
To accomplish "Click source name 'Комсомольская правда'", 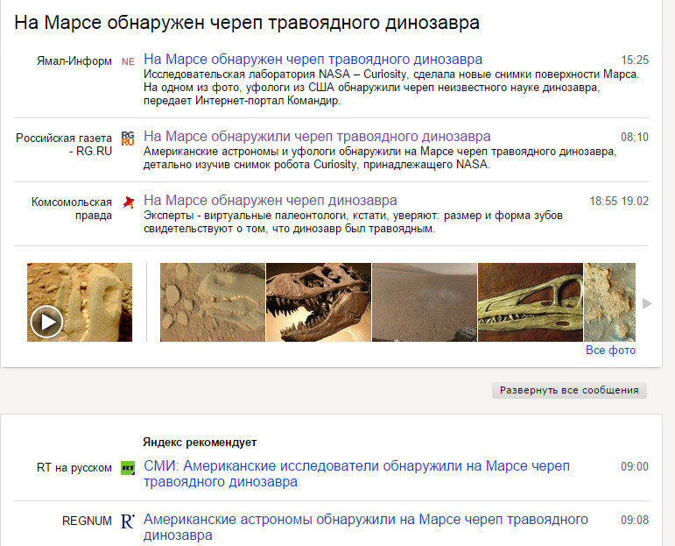I will pyautogui.click(x=72, y=209).
